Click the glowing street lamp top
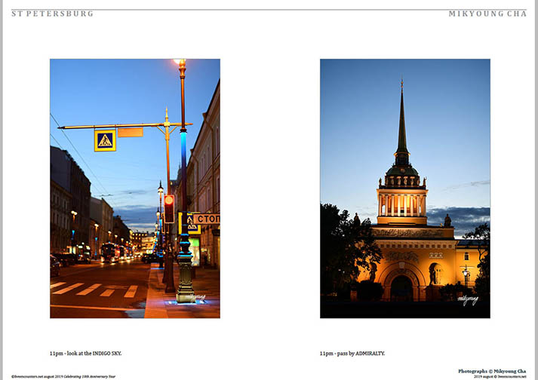 [180, 63]
